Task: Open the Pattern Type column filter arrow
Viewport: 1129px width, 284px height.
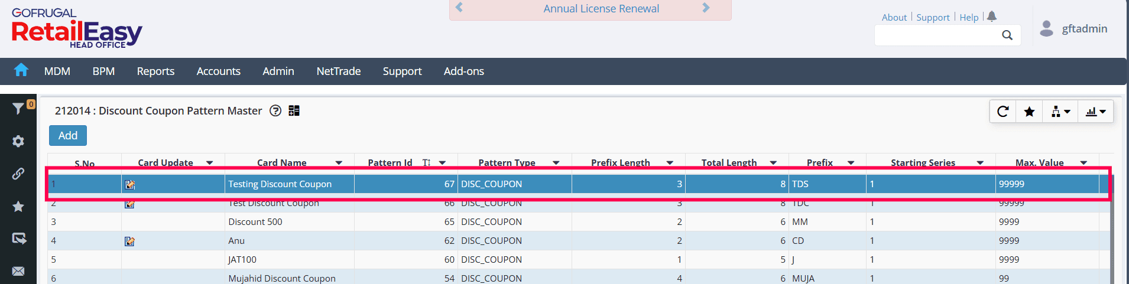Action: pyautogui.click(x=556, y=163)
